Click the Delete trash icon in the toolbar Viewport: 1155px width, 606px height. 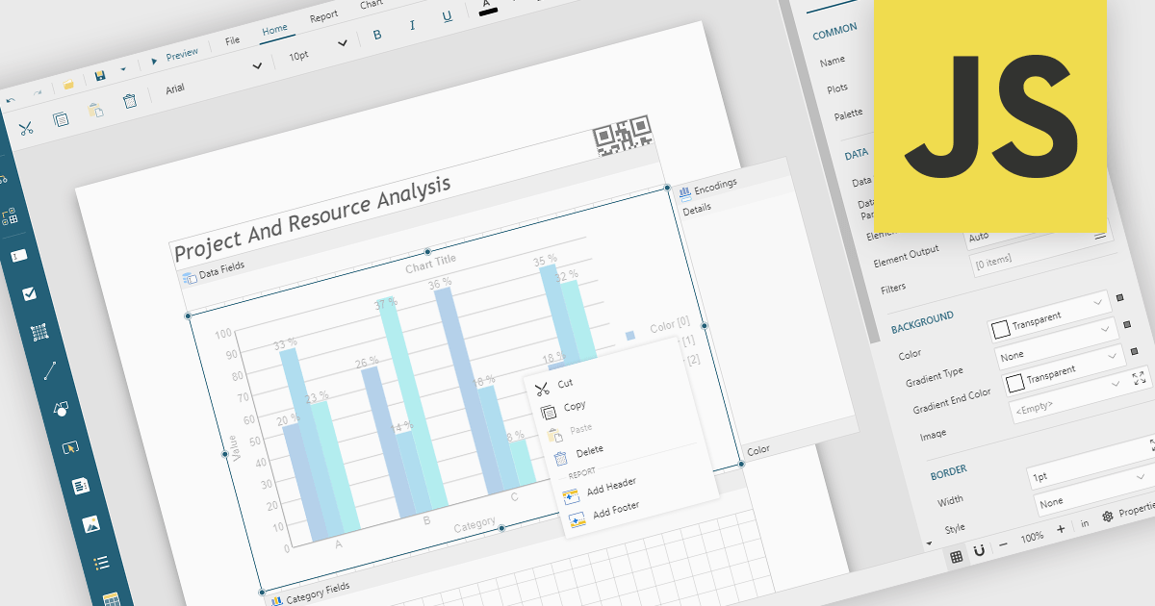click(130, 100)
